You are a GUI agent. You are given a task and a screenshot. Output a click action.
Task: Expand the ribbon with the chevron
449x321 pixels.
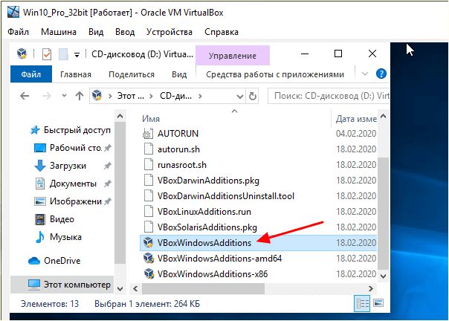point(365,74)
